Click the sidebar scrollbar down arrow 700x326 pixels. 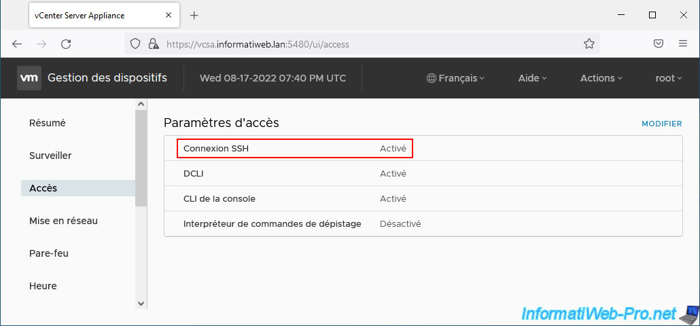141,304
